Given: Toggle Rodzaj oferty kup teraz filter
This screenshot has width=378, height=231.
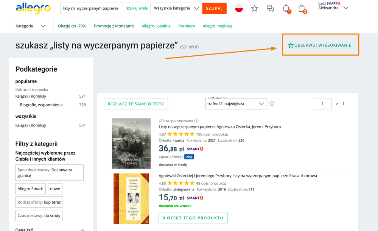Looking at the screenshot, I should click(39, 202).
